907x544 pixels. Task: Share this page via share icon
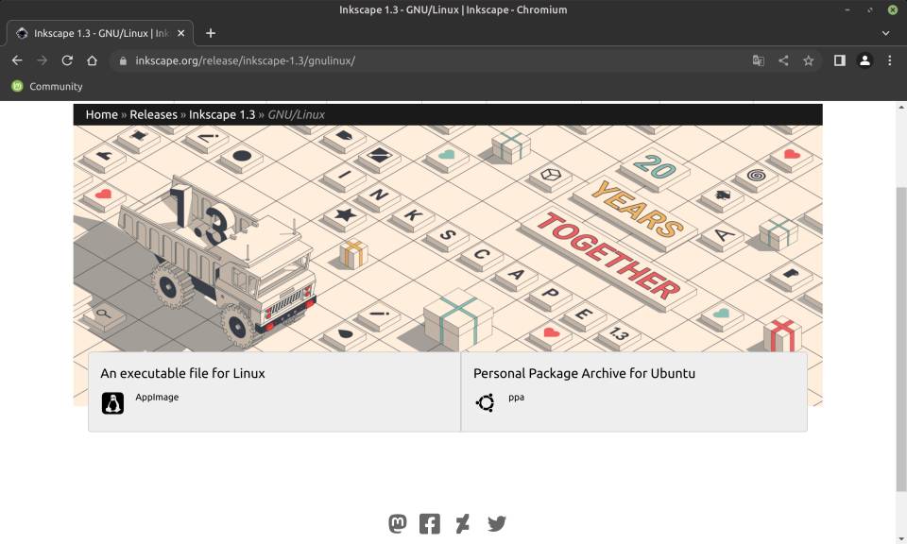tap(783, 60)
